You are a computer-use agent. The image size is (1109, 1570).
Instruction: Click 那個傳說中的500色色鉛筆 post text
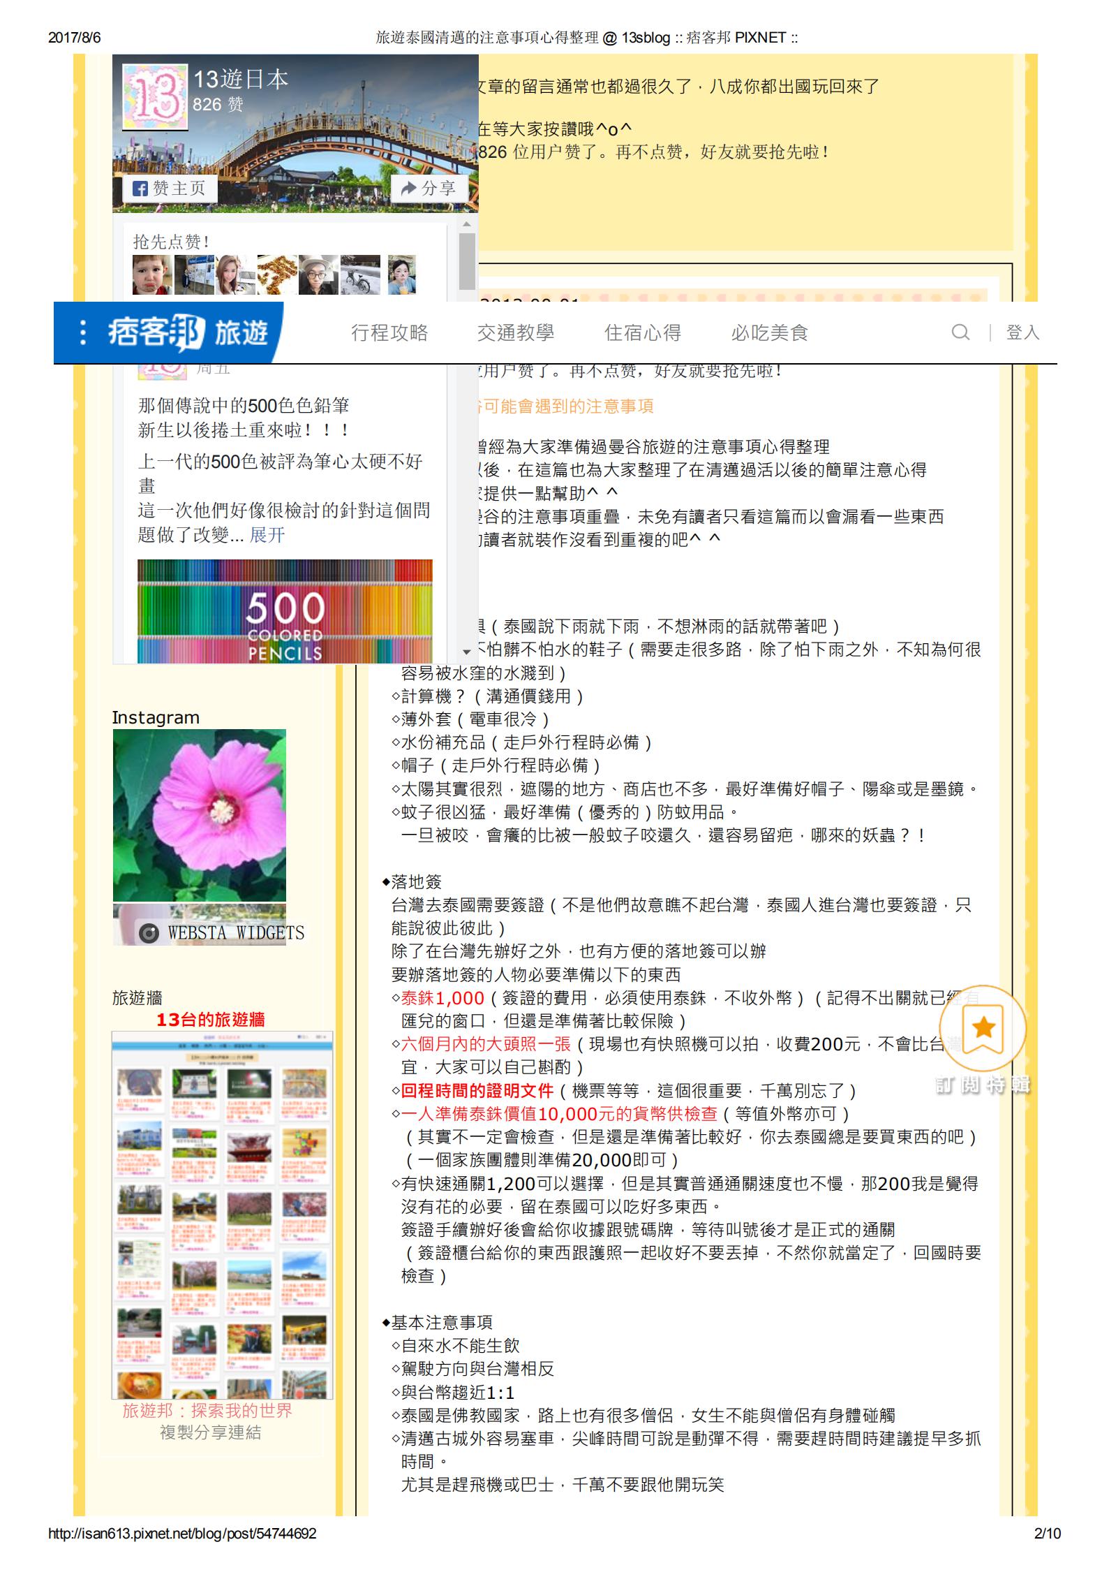pos(244,406)
